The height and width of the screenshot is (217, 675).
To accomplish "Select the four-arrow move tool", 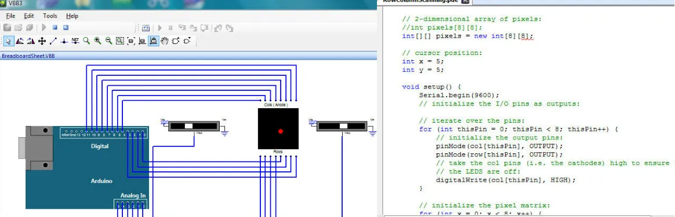I will click(x=42, y=41).
